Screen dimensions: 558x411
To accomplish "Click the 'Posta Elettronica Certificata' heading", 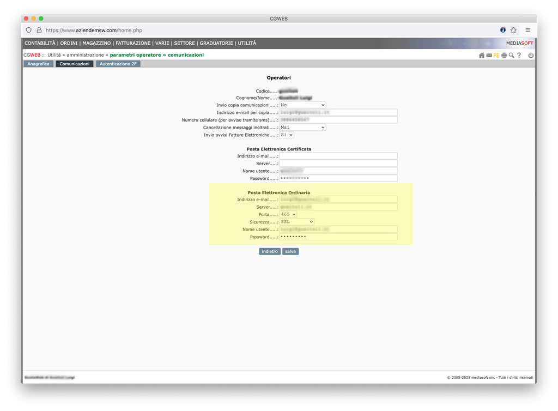I will tap(278, 149).
